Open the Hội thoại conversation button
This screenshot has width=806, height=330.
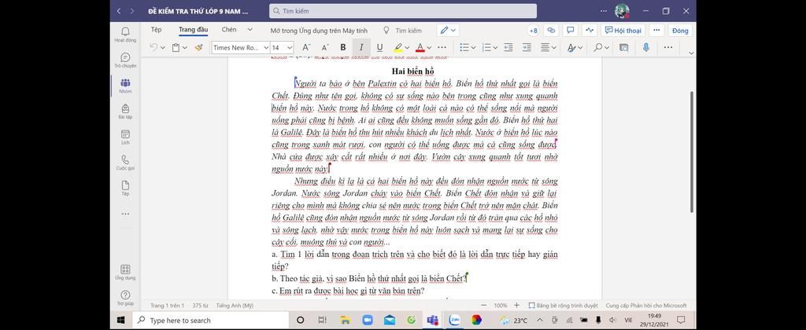coord(623,31)
